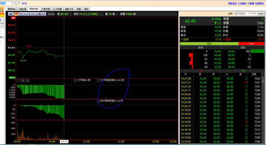The height and width of the screenshot is (145, 266).
Task: Click ask price 42.70 in order book
Action: tap(231, 67)
